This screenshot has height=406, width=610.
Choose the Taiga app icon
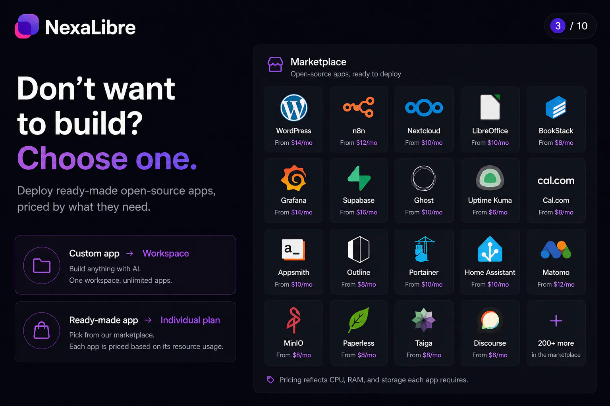coord(424,320)
